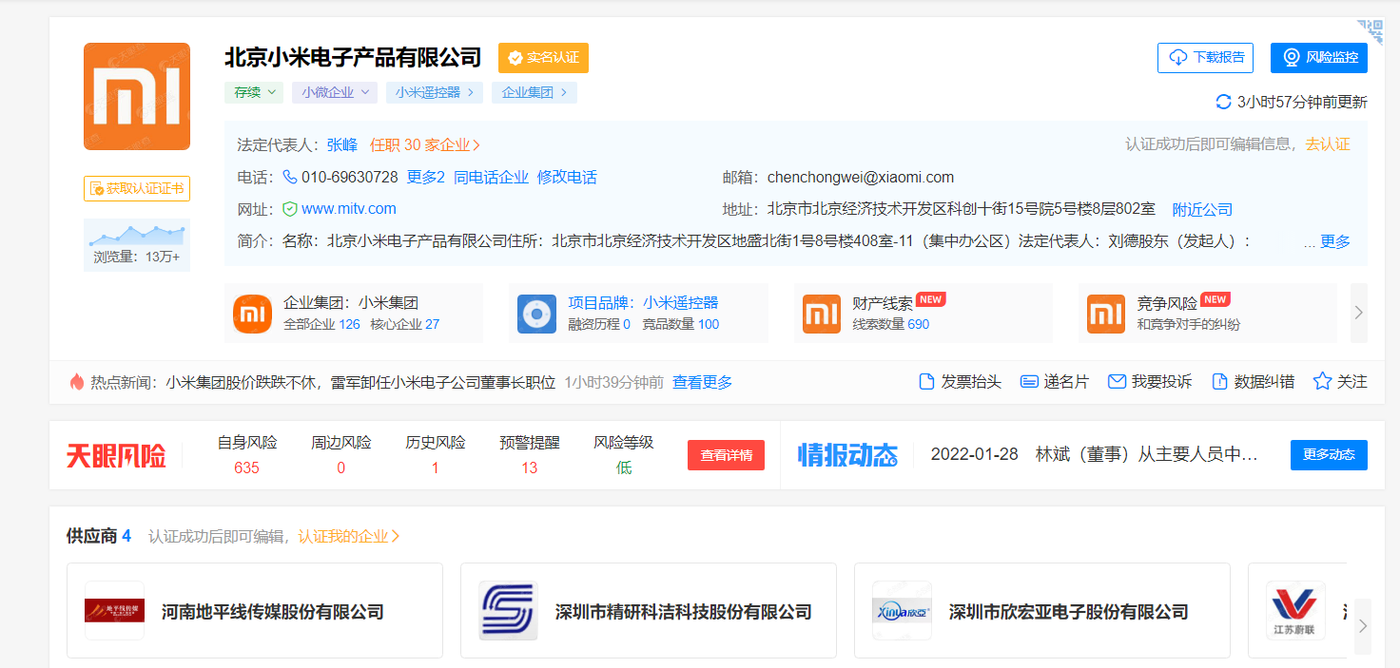Expand company intro with 更多 link

(x=1334, y=241)
